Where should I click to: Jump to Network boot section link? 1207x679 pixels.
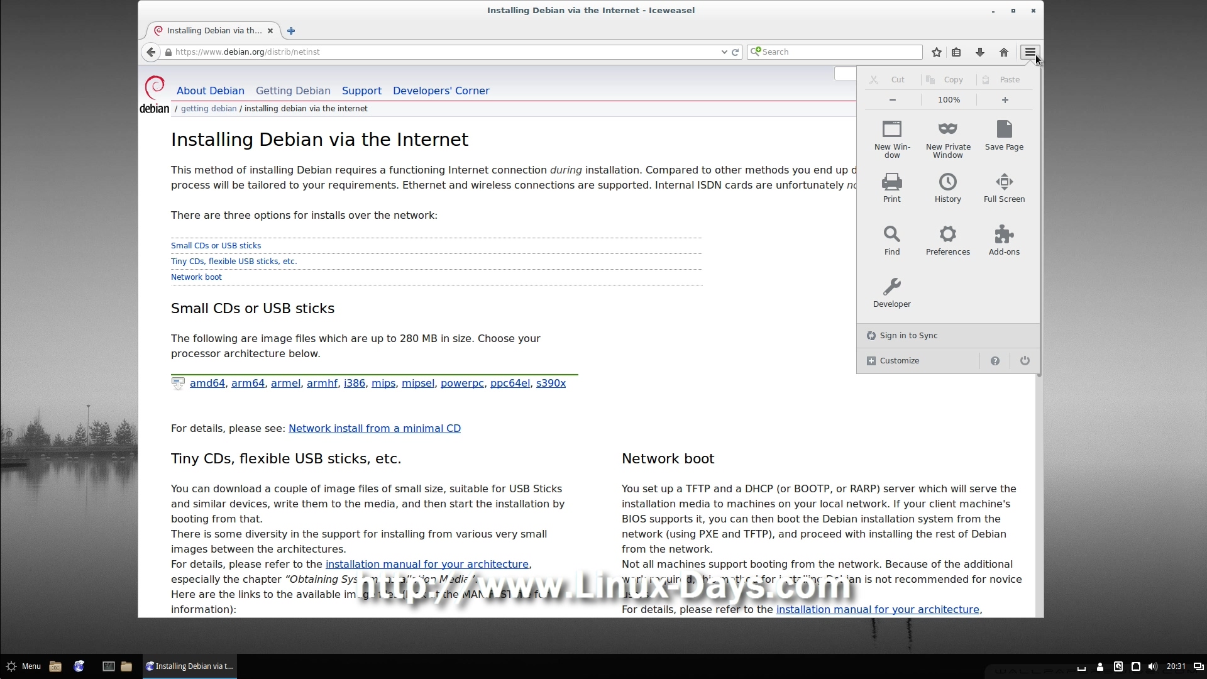[196, 277]
